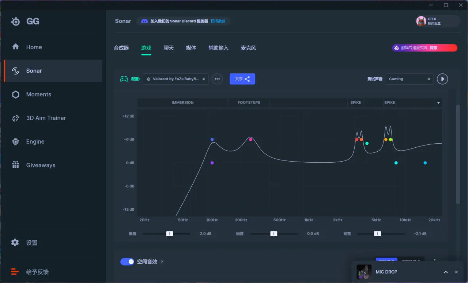Click the blue 共享 share button
This screenshot has height=283, width=468.
tap(242, 79)
